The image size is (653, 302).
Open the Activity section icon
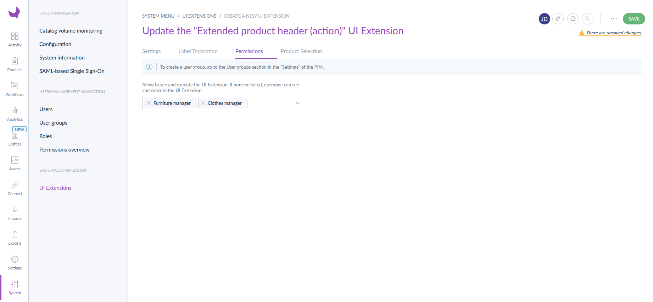coord(15,39)
